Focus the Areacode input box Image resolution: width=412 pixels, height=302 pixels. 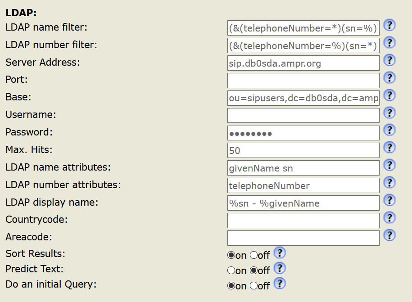(303, 238)
